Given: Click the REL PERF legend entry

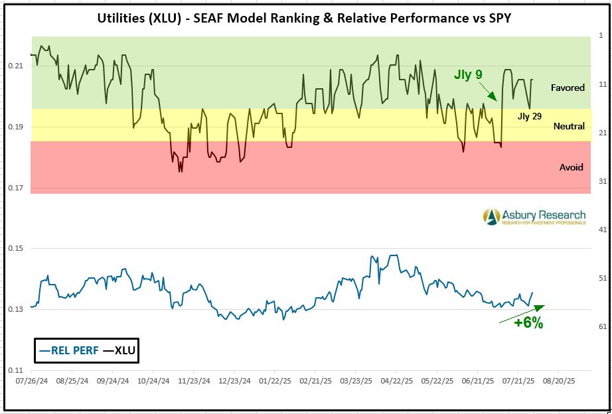Looking at the screenshot, I should (x=66, y=350).
